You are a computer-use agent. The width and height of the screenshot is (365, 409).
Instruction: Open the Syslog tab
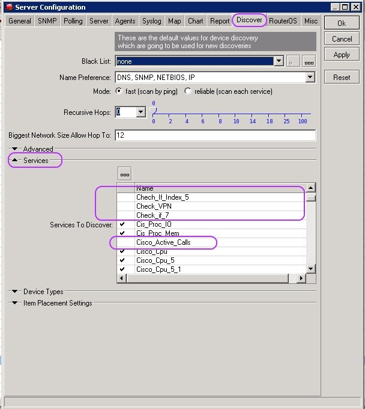151,21
